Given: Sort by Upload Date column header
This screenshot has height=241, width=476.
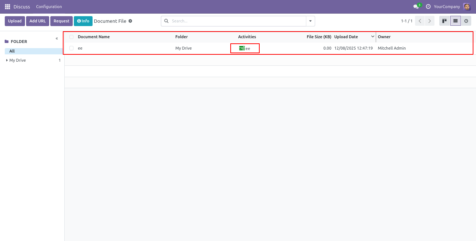Looking at the screenshot, I should click(x=346, y=37).
